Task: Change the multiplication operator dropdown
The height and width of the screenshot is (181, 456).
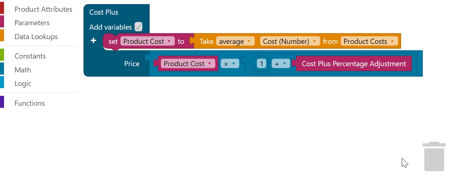Action: coord(230,64)
